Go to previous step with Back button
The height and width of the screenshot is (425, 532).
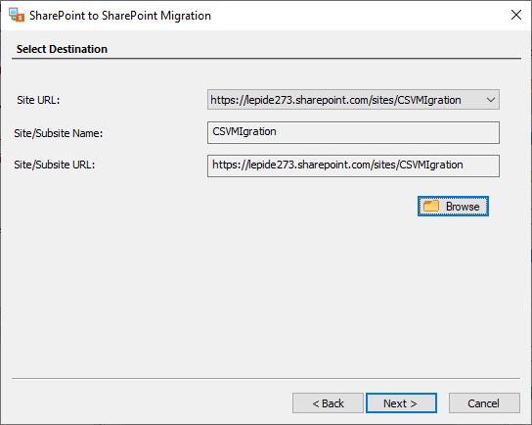click(x=328, y=403)
